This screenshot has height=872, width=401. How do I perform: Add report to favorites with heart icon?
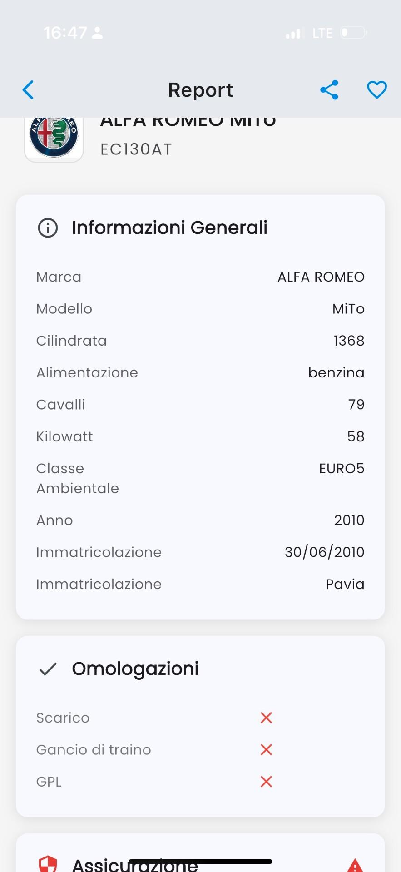coord(377,90)
